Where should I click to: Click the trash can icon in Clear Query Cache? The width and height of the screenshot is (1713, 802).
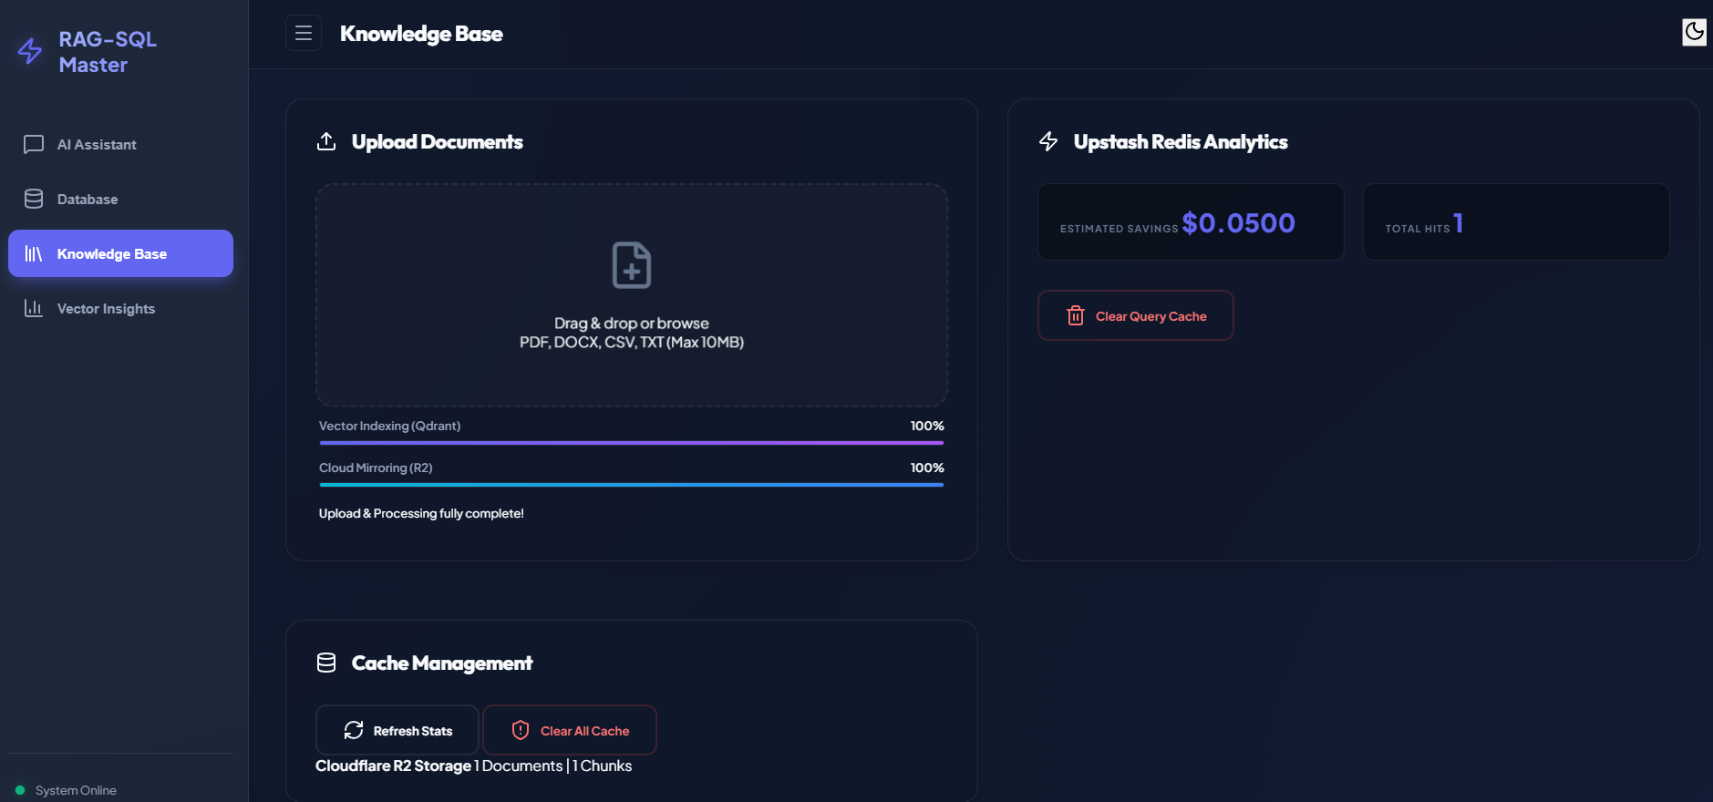pyautogui.click(x=1076, y=316)
